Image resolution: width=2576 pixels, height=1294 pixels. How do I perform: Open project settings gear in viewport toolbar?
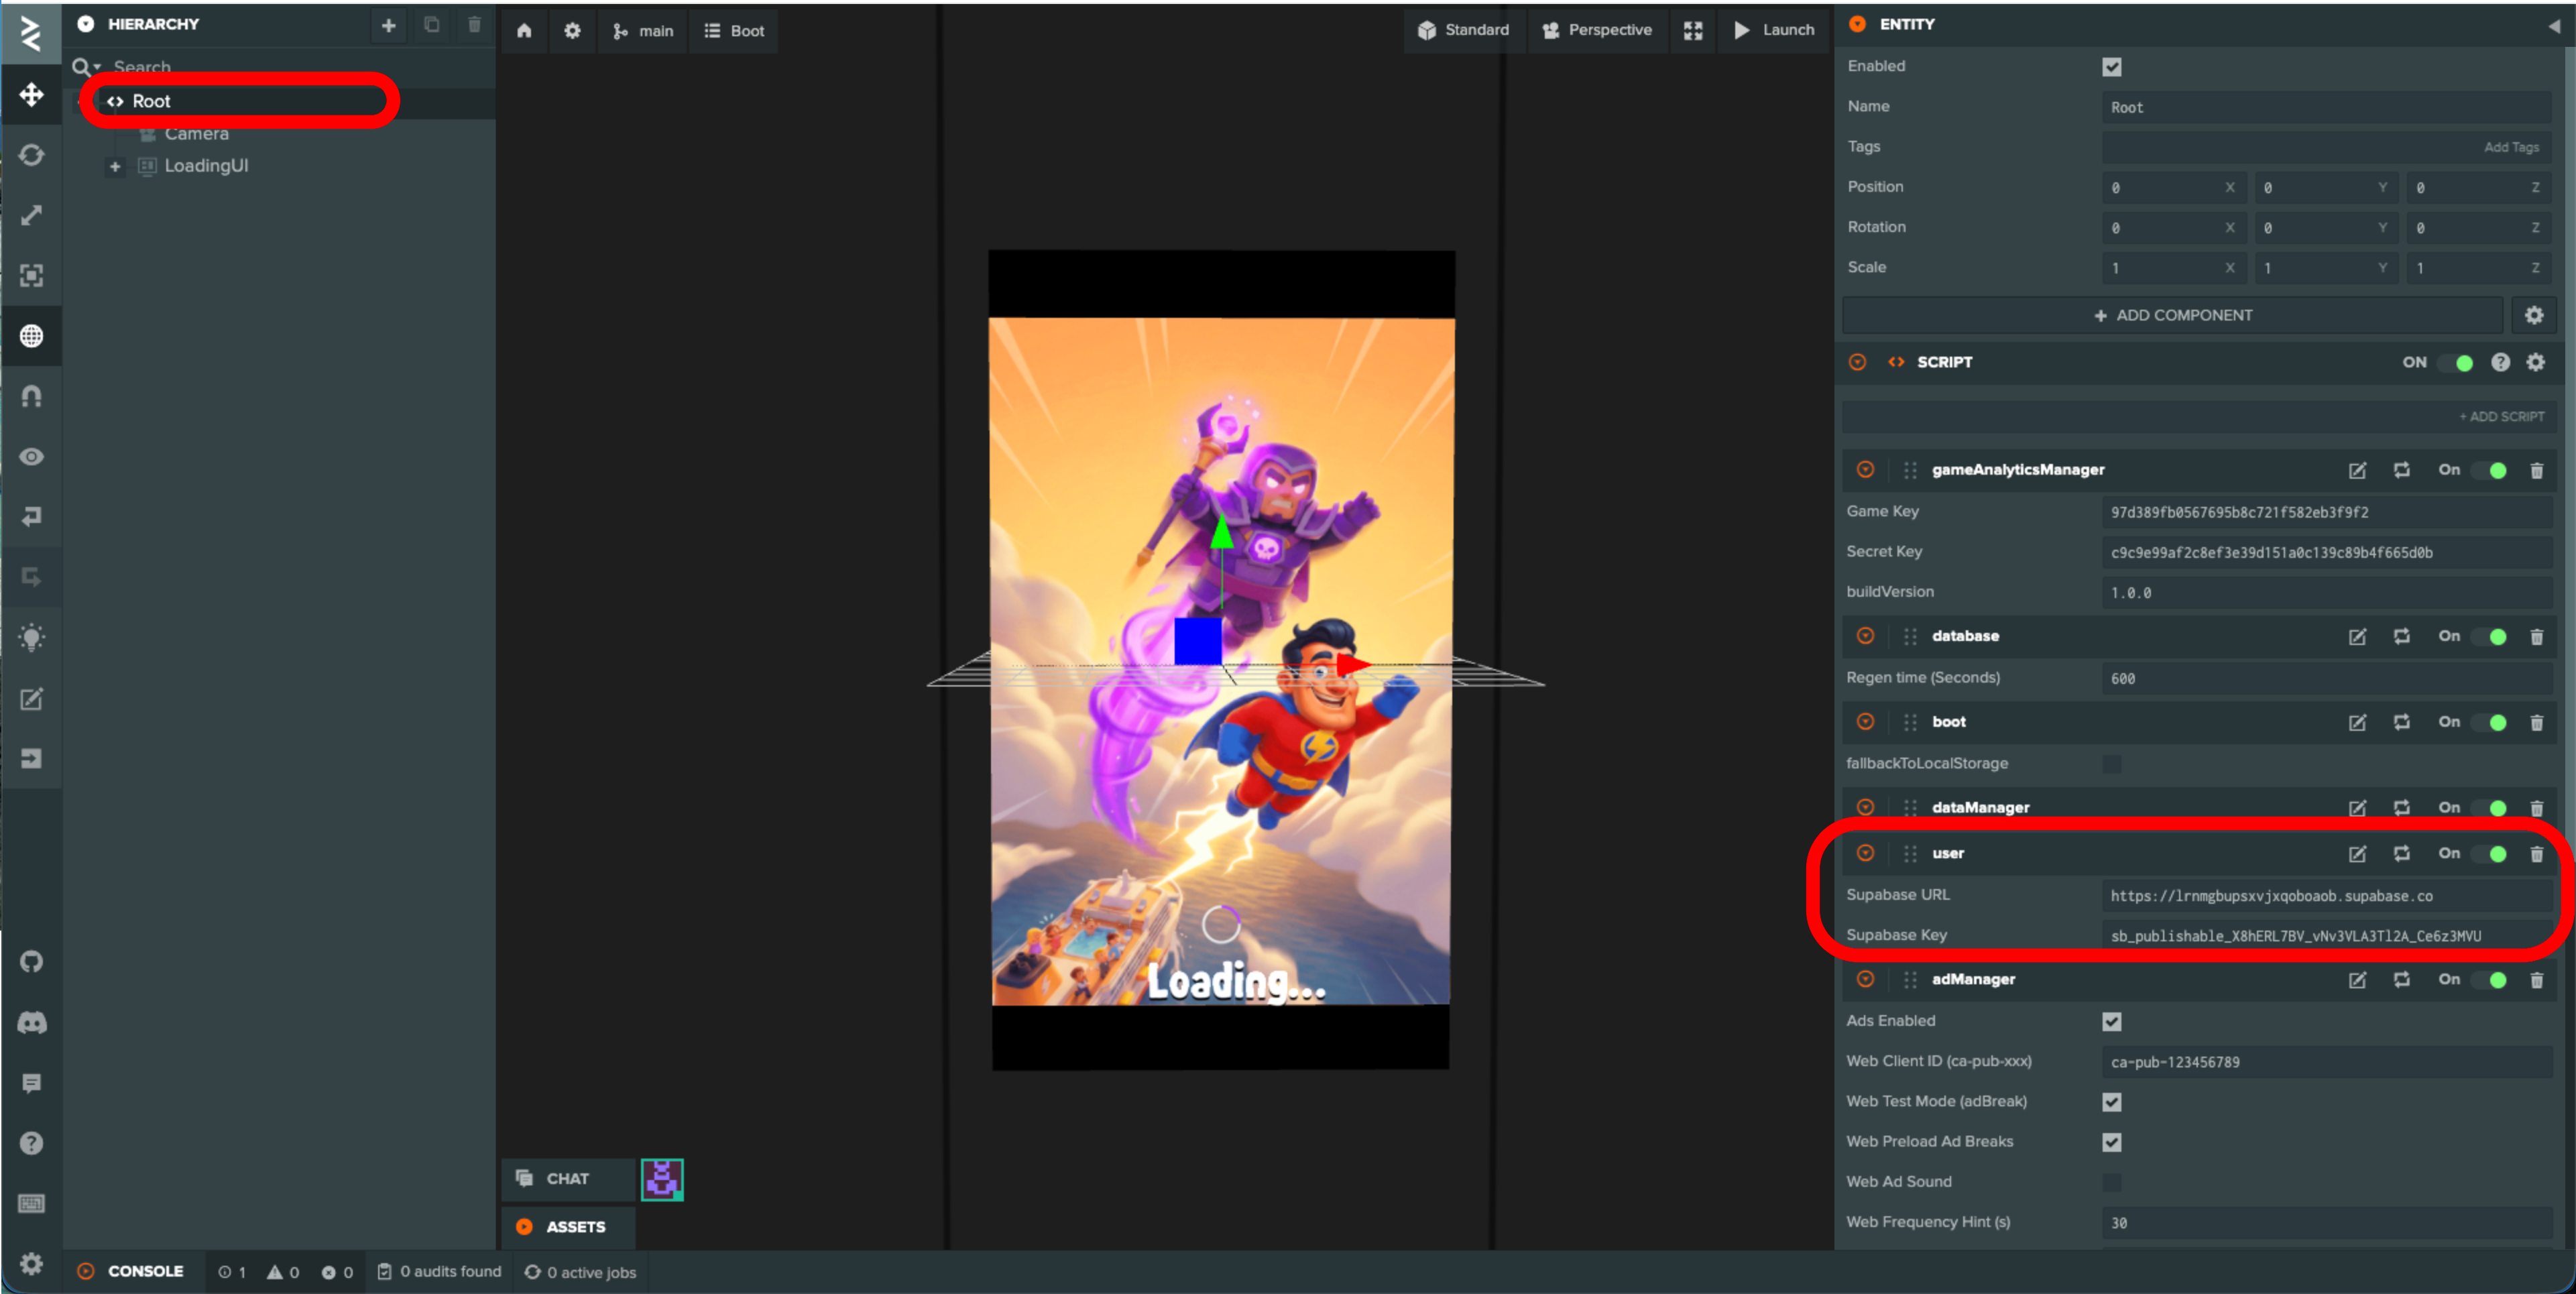(x=572, y=31)
